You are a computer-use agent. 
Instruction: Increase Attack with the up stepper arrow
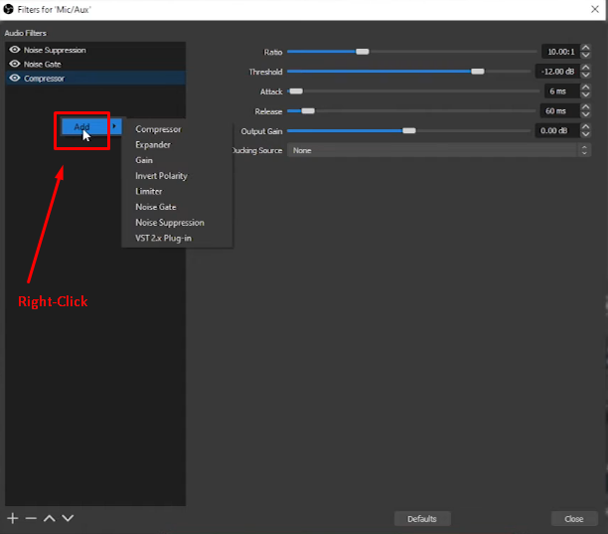pos(586,88)
